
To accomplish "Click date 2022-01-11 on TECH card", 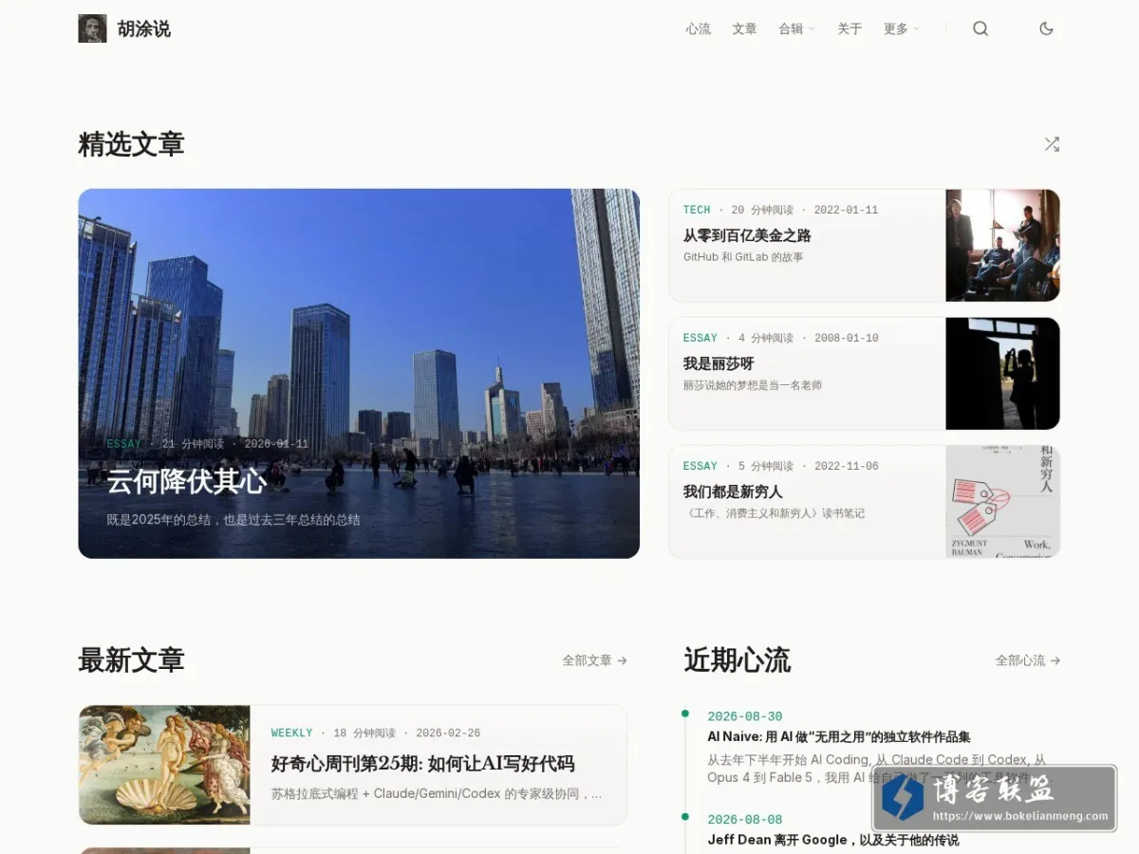I will coord(847,210).
